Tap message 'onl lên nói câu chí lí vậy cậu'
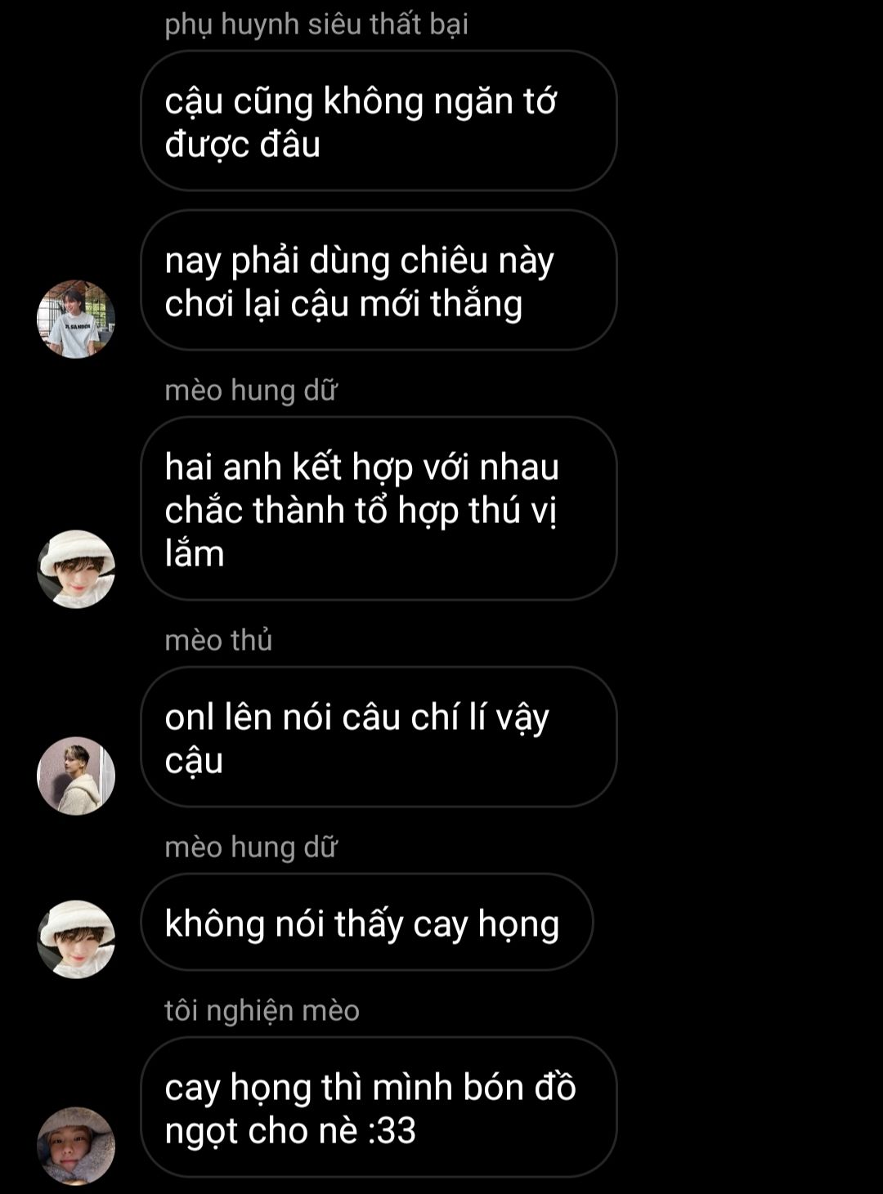 pos(379,737)
